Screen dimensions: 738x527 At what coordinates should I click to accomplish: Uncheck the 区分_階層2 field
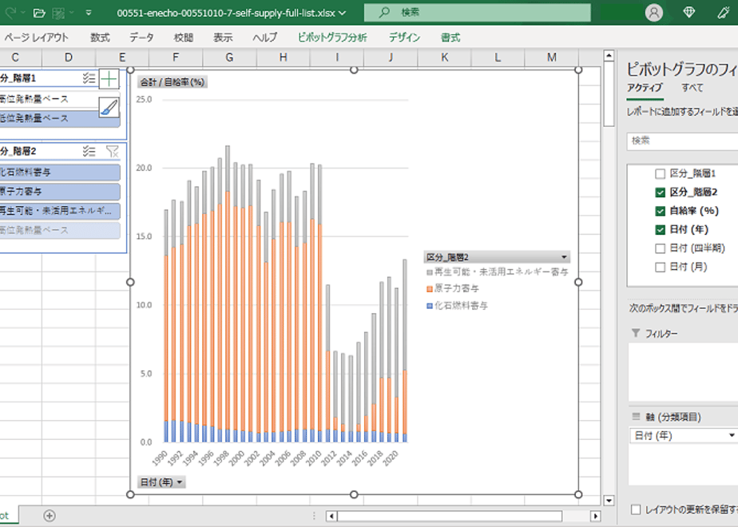[x=661, y=192]
